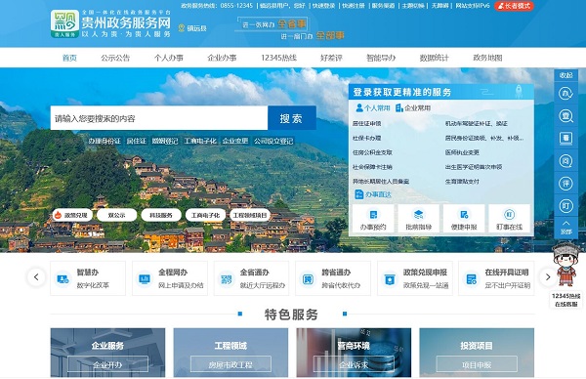
Task: Switch to 个人常用 tab in login panel
Action: click(373, 108)
